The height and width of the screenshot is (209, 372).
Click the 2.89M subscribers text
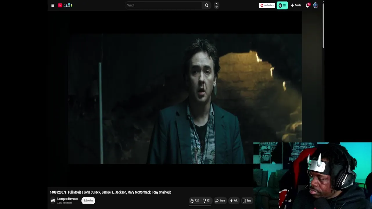pyautogui.click(x=65, y=203)
